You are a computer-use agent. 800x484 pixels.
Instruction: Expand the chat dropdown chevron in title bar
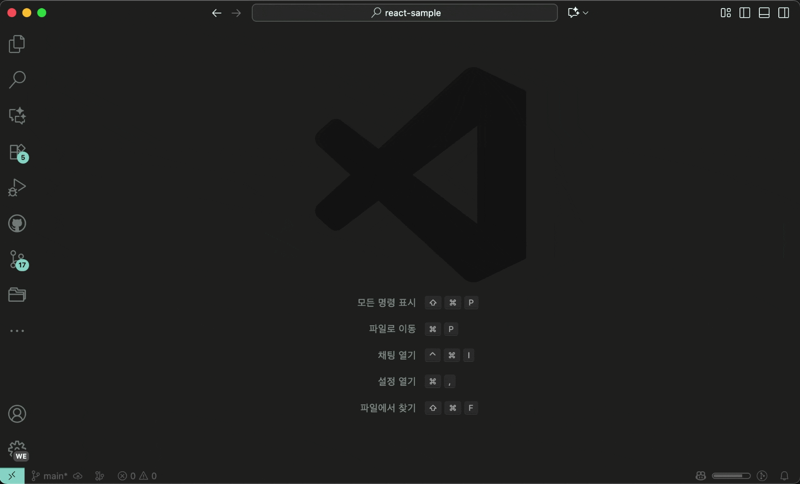[x=586, y=13]
